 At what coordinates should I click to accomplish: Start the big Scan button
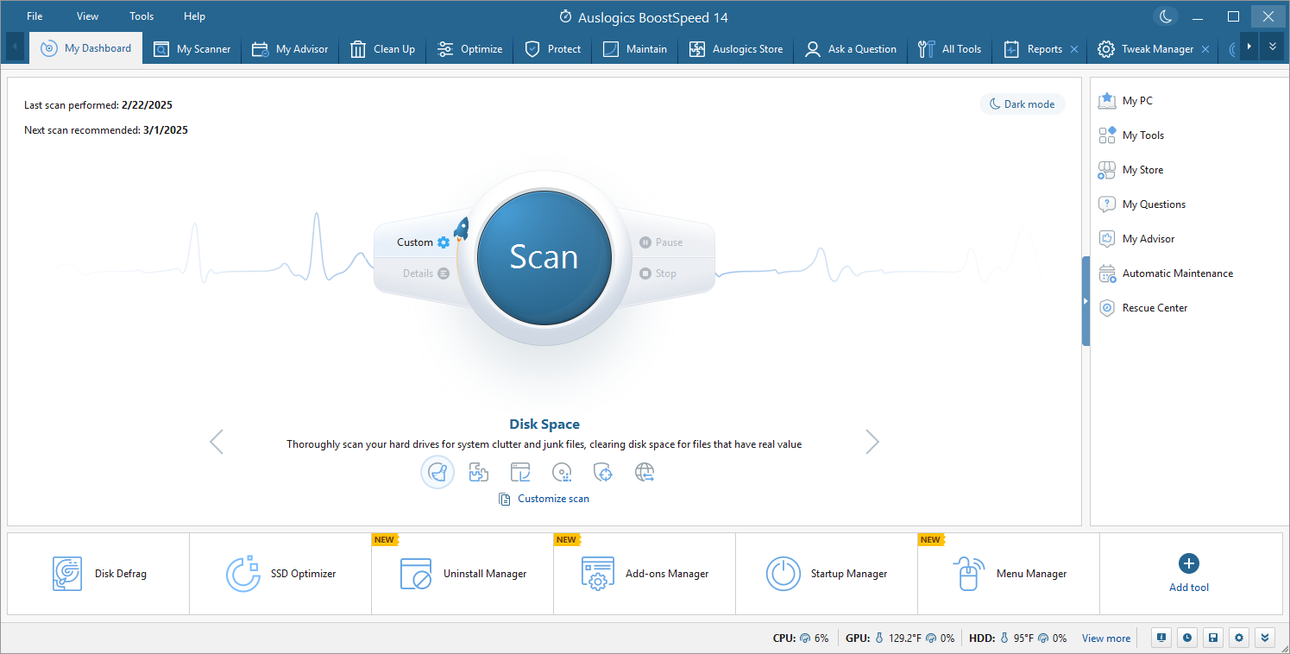(x=544, y=257)
